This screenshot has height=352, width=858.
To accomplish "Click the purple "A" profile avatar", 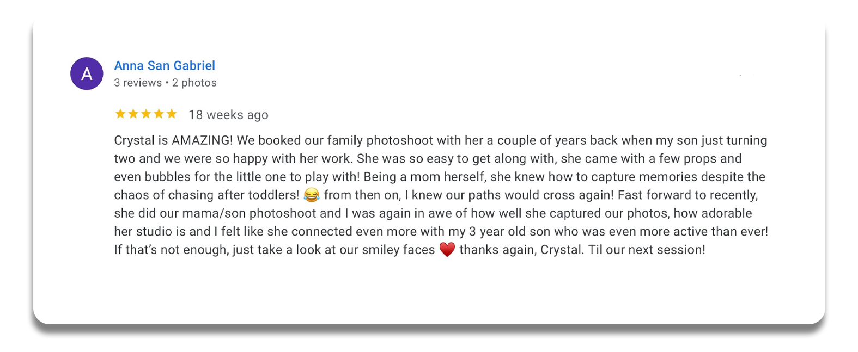I will (87, 73).
